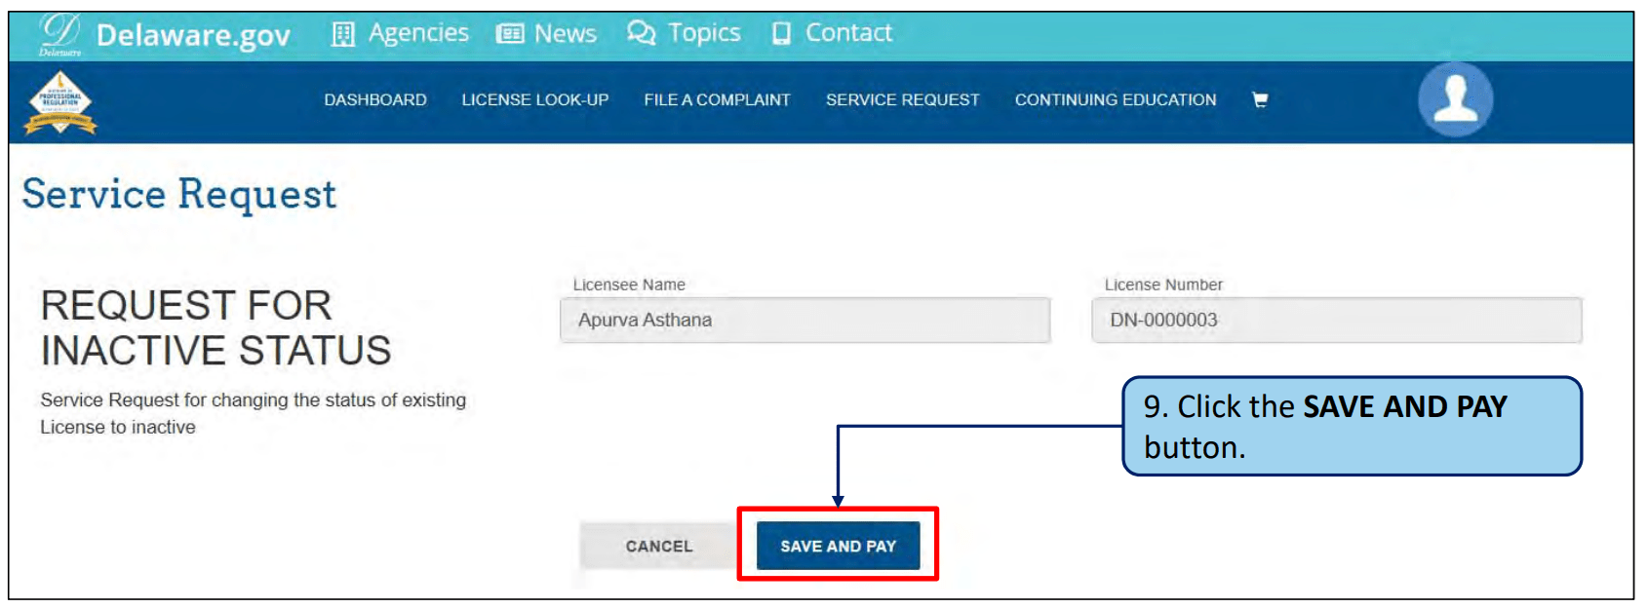Open the user profile avatar

1455,99
